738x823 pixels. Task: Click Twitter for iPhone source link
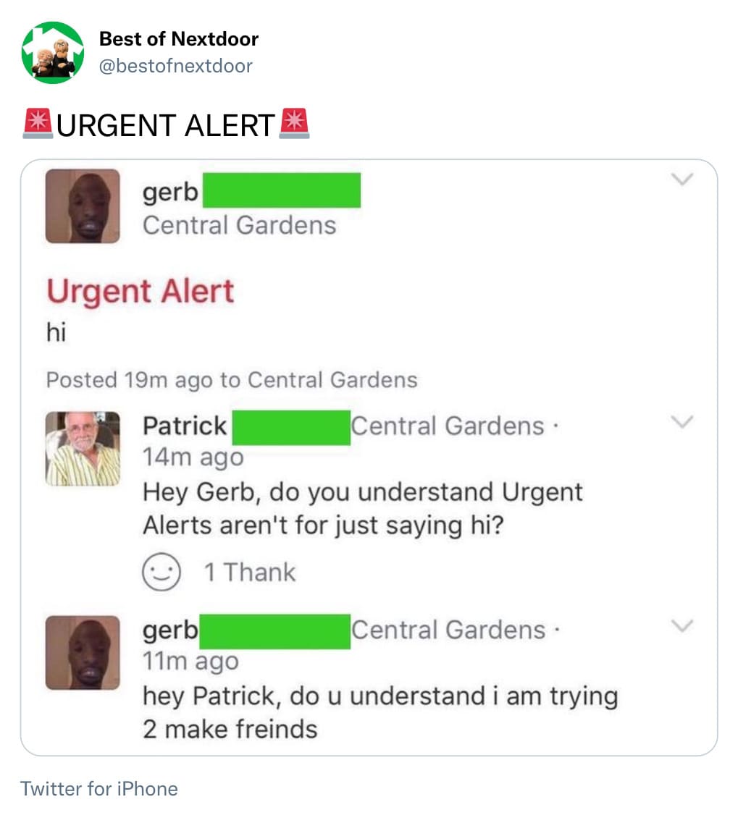point(99,789)
